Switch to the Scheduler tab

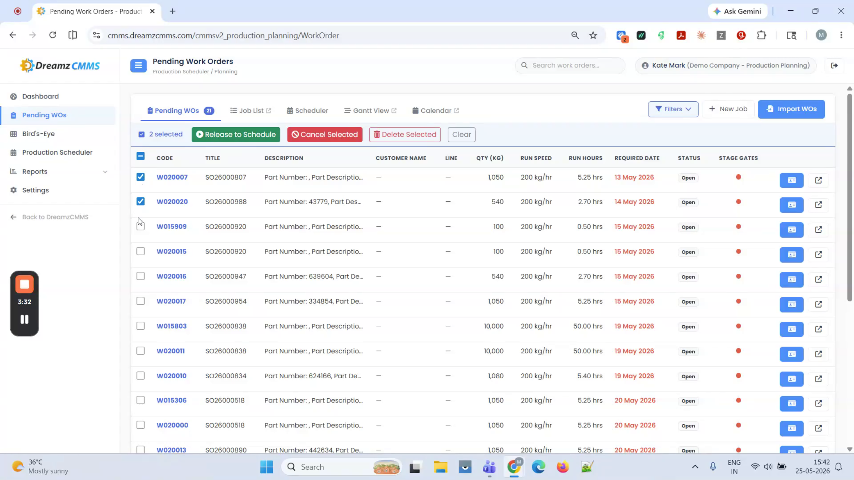307,111
